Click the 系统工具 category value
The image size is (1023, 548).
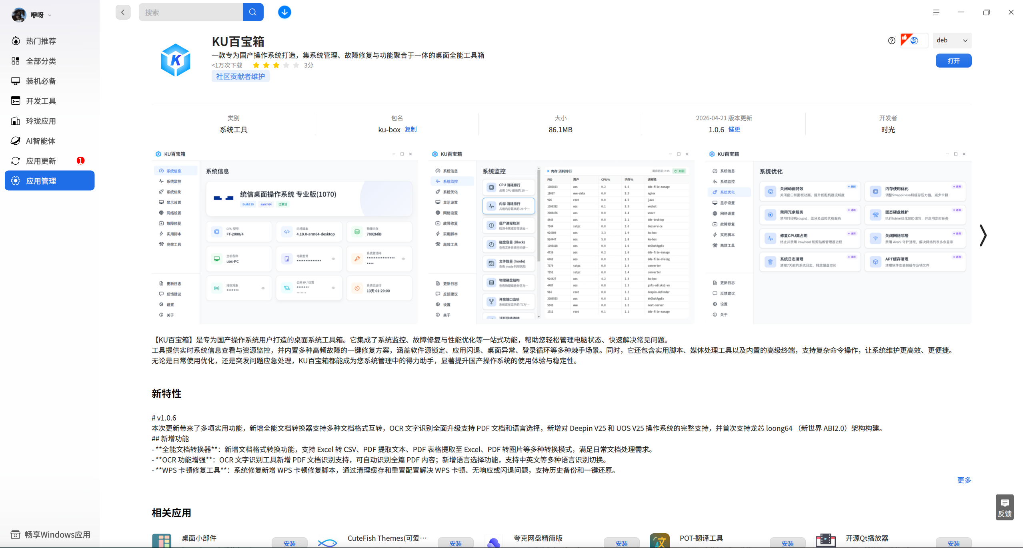234,130
